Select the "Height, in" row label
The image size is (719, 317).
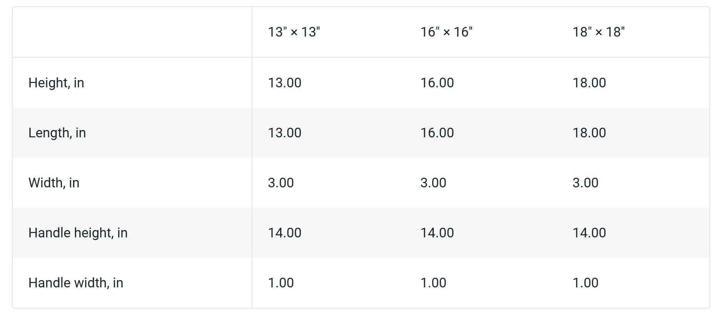[x=56, y=83]
